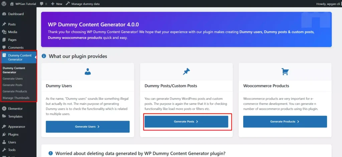Click the chevron arrow inside Generate Users button

click(99, 127)
